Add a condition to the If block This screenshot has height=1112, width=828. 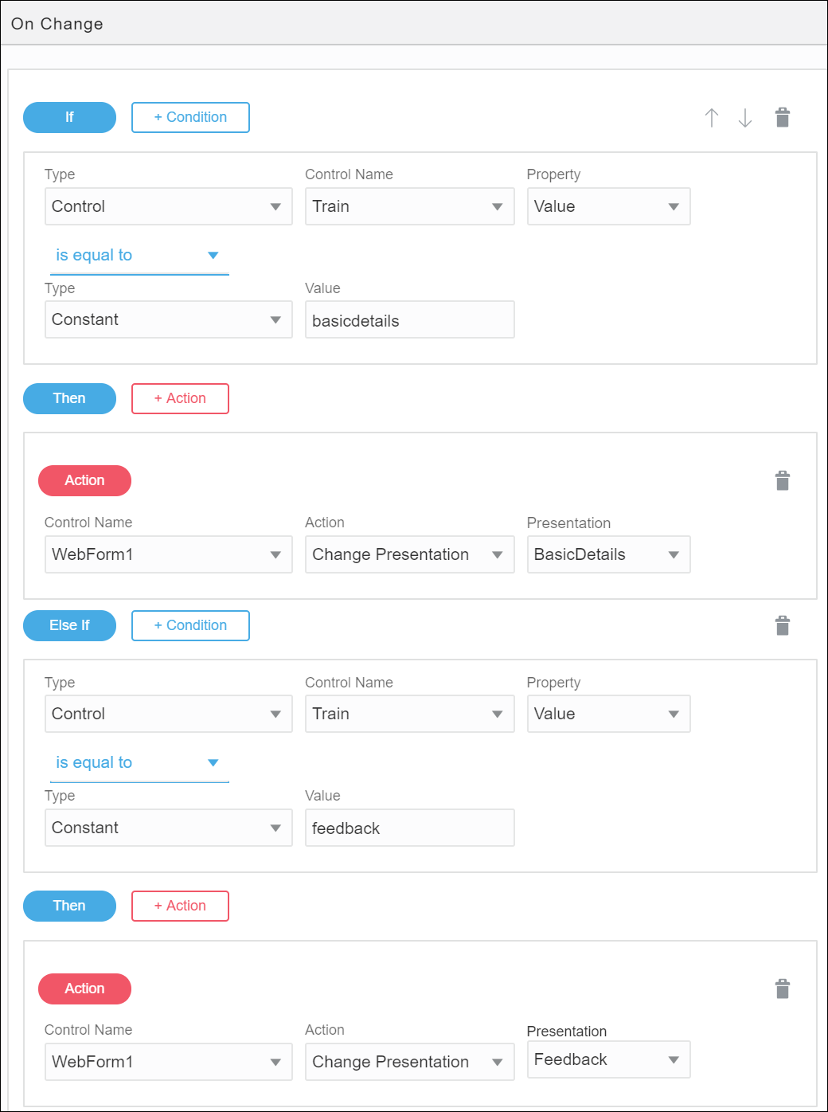point(190,117)
